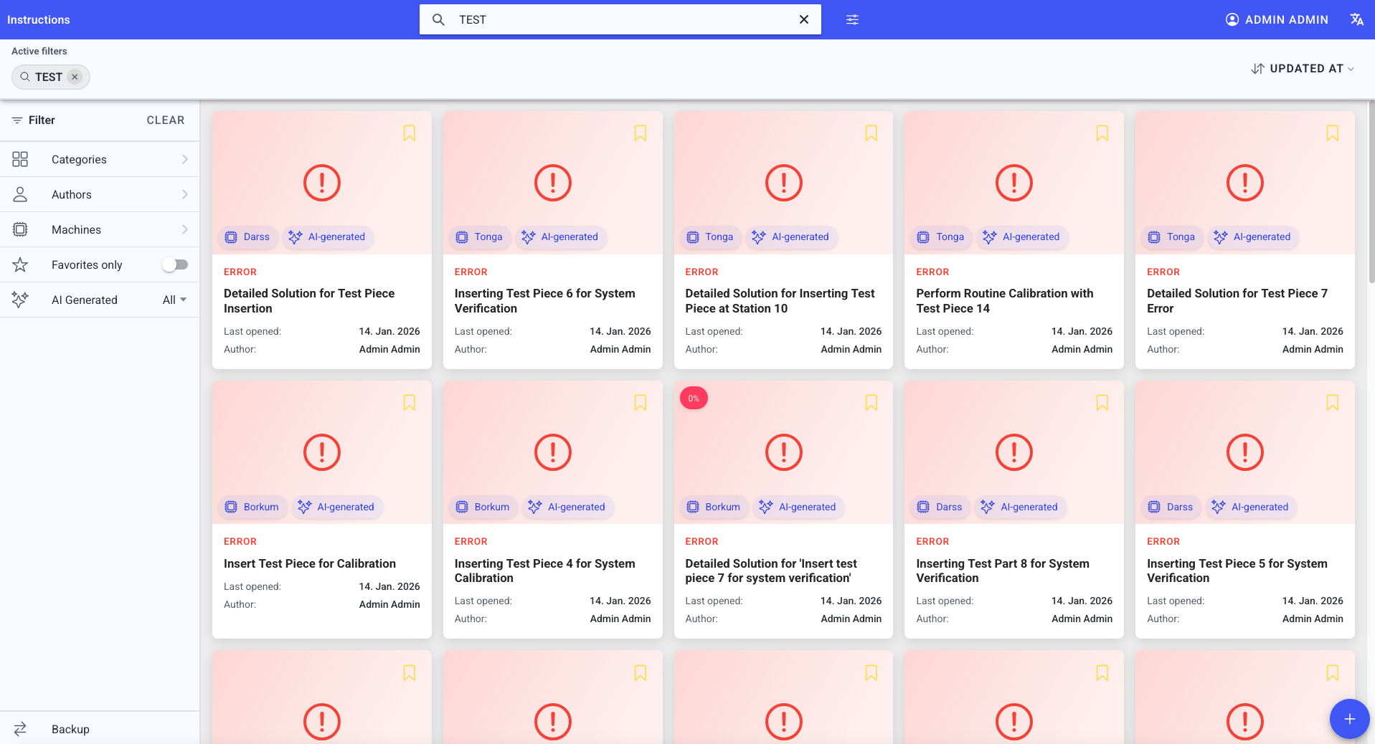1375x744 pixels.
Task: Click the Backup arrows icon
Action: click(x=20, y=729)
